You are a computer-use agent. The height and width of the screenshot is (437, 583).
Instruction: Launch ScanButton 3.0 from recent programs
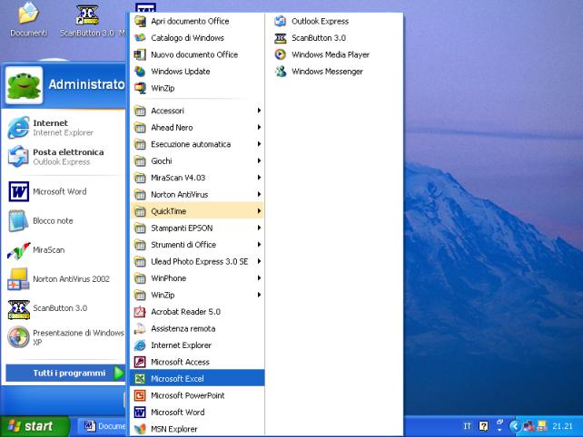(x=65, y=308)
